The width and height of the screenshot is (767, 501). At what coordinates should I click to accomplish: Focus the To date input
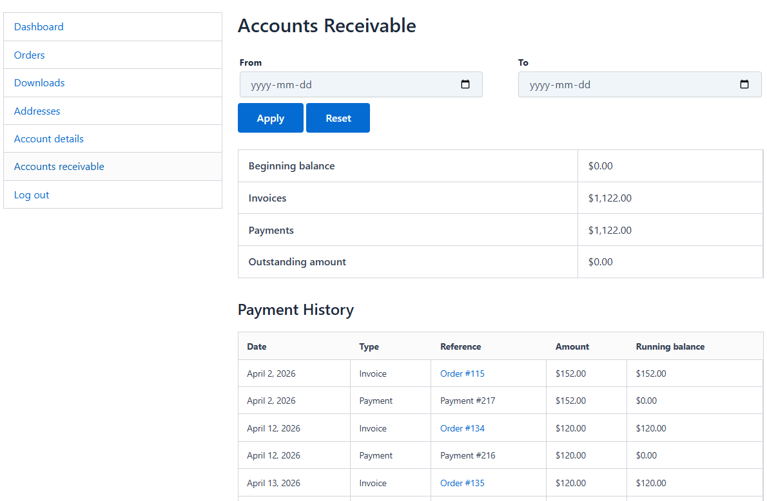(x=640, y=84)
